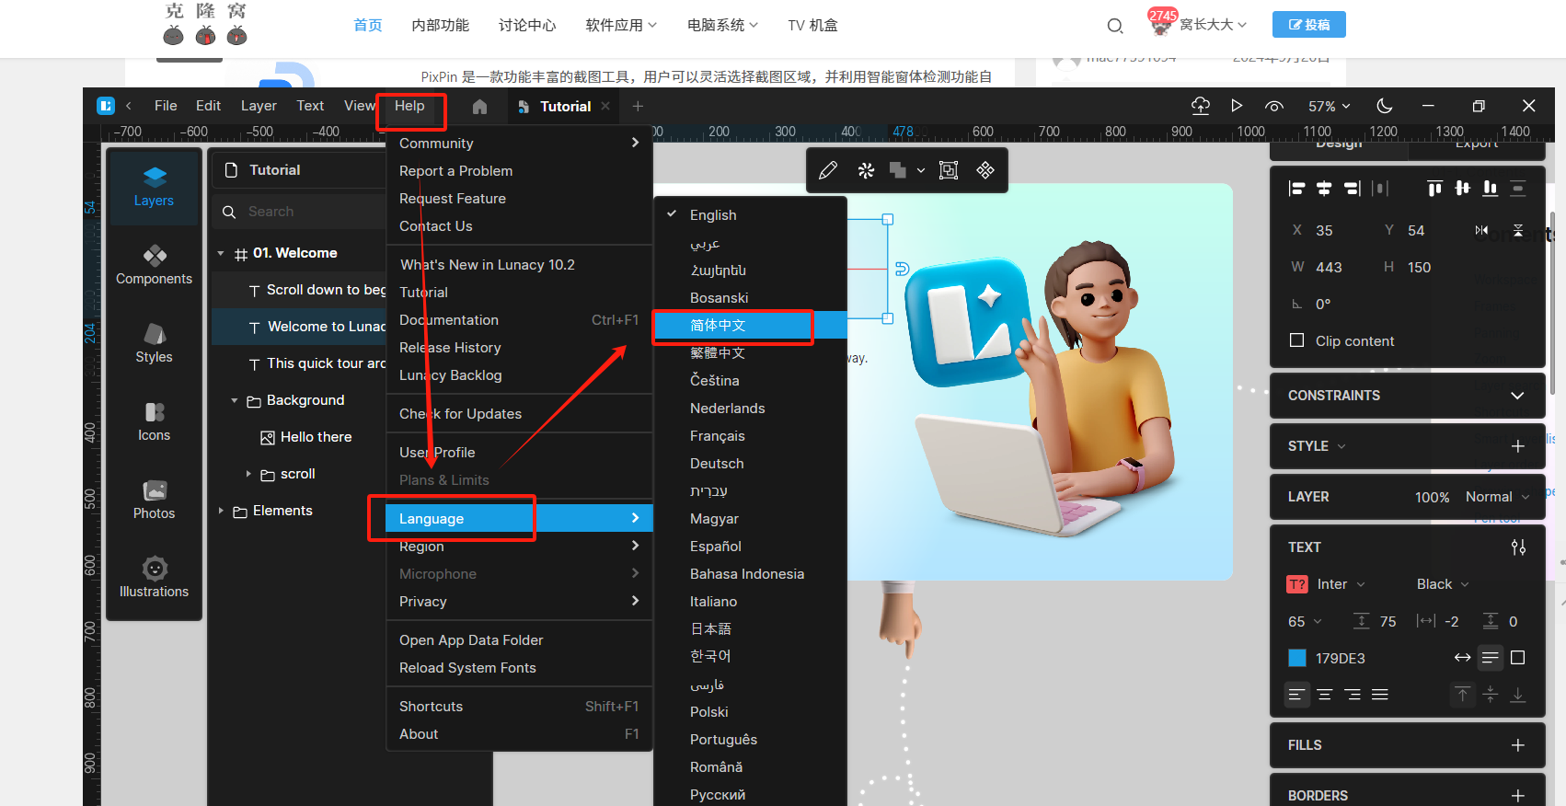
Task: Open Language submenu
Action: point(519,519)
